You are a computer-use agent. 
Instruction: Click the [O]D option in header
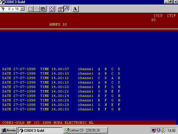point(158,15)
